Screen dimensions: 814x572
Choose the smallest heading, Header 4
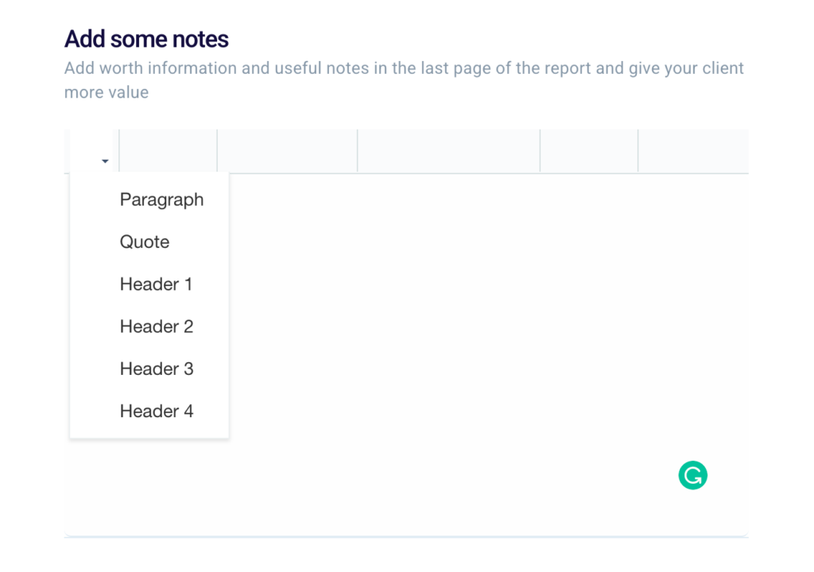click(157, 411)
